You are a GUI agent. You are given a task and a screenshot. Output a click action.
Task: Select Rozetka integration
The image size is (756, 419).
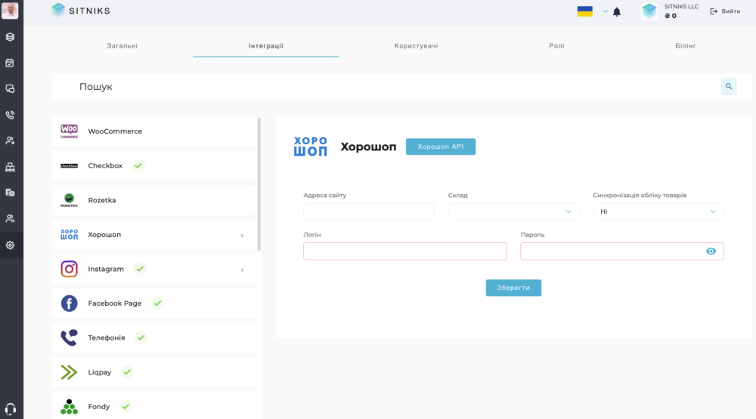coord(153,200)
